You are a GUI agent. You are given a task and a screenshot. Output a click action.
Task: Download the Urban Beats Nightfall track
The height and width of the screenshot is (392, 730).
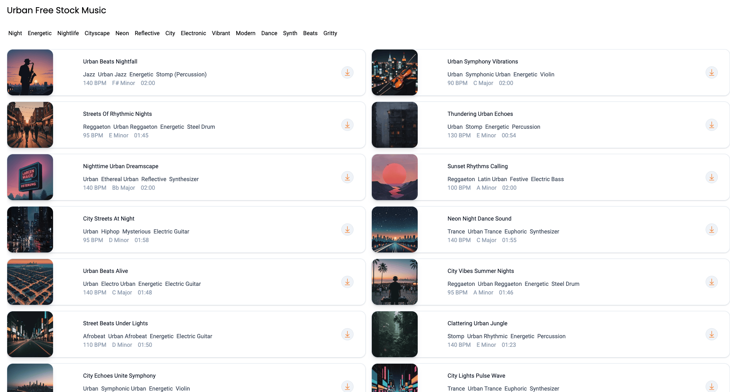click(347, 72)
